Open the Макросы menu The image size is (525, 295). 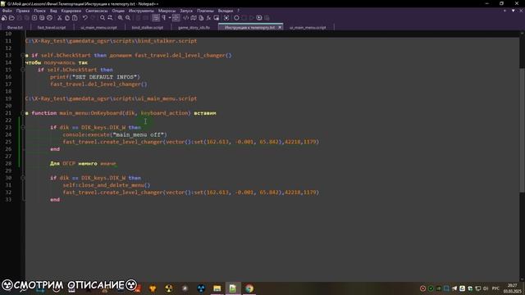coord(167,11)
